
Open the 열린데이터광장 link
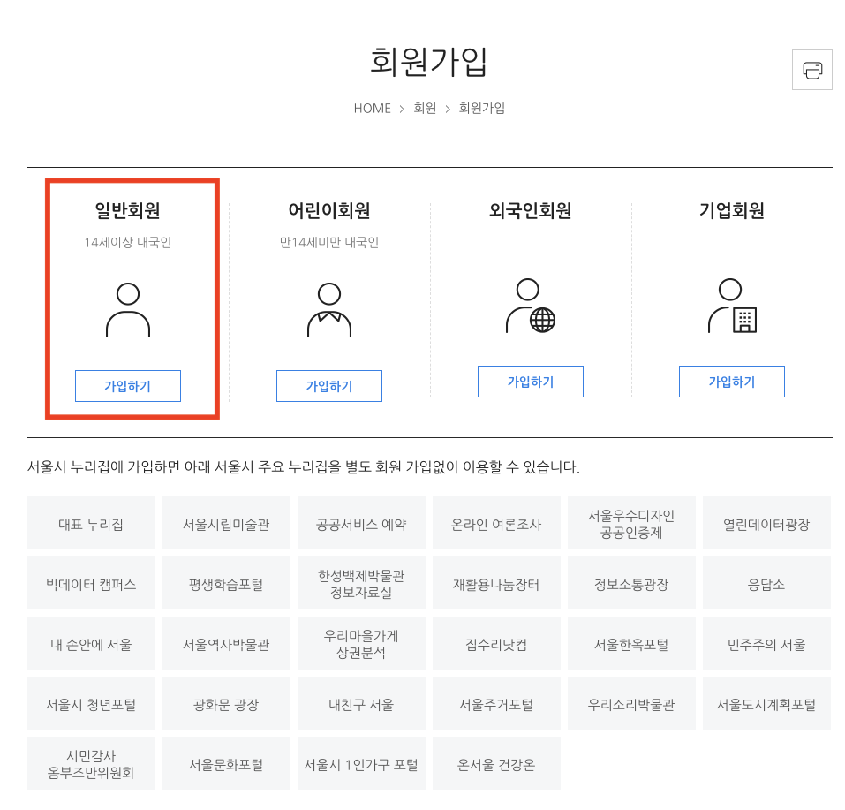pyautogui.click(x=766, y=522)
